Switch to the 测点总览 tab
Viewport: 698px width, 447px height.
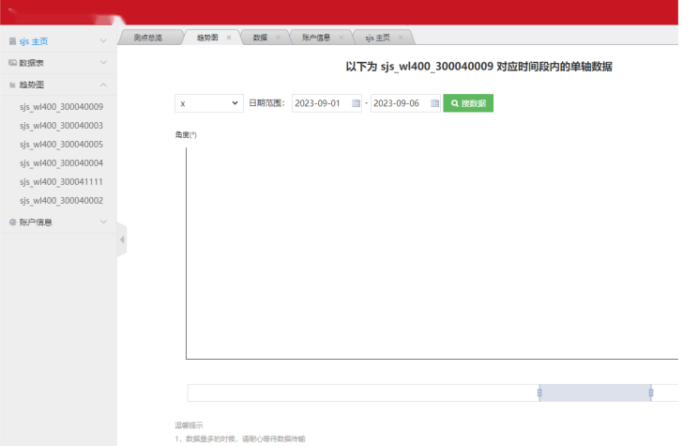click(148, 38)
